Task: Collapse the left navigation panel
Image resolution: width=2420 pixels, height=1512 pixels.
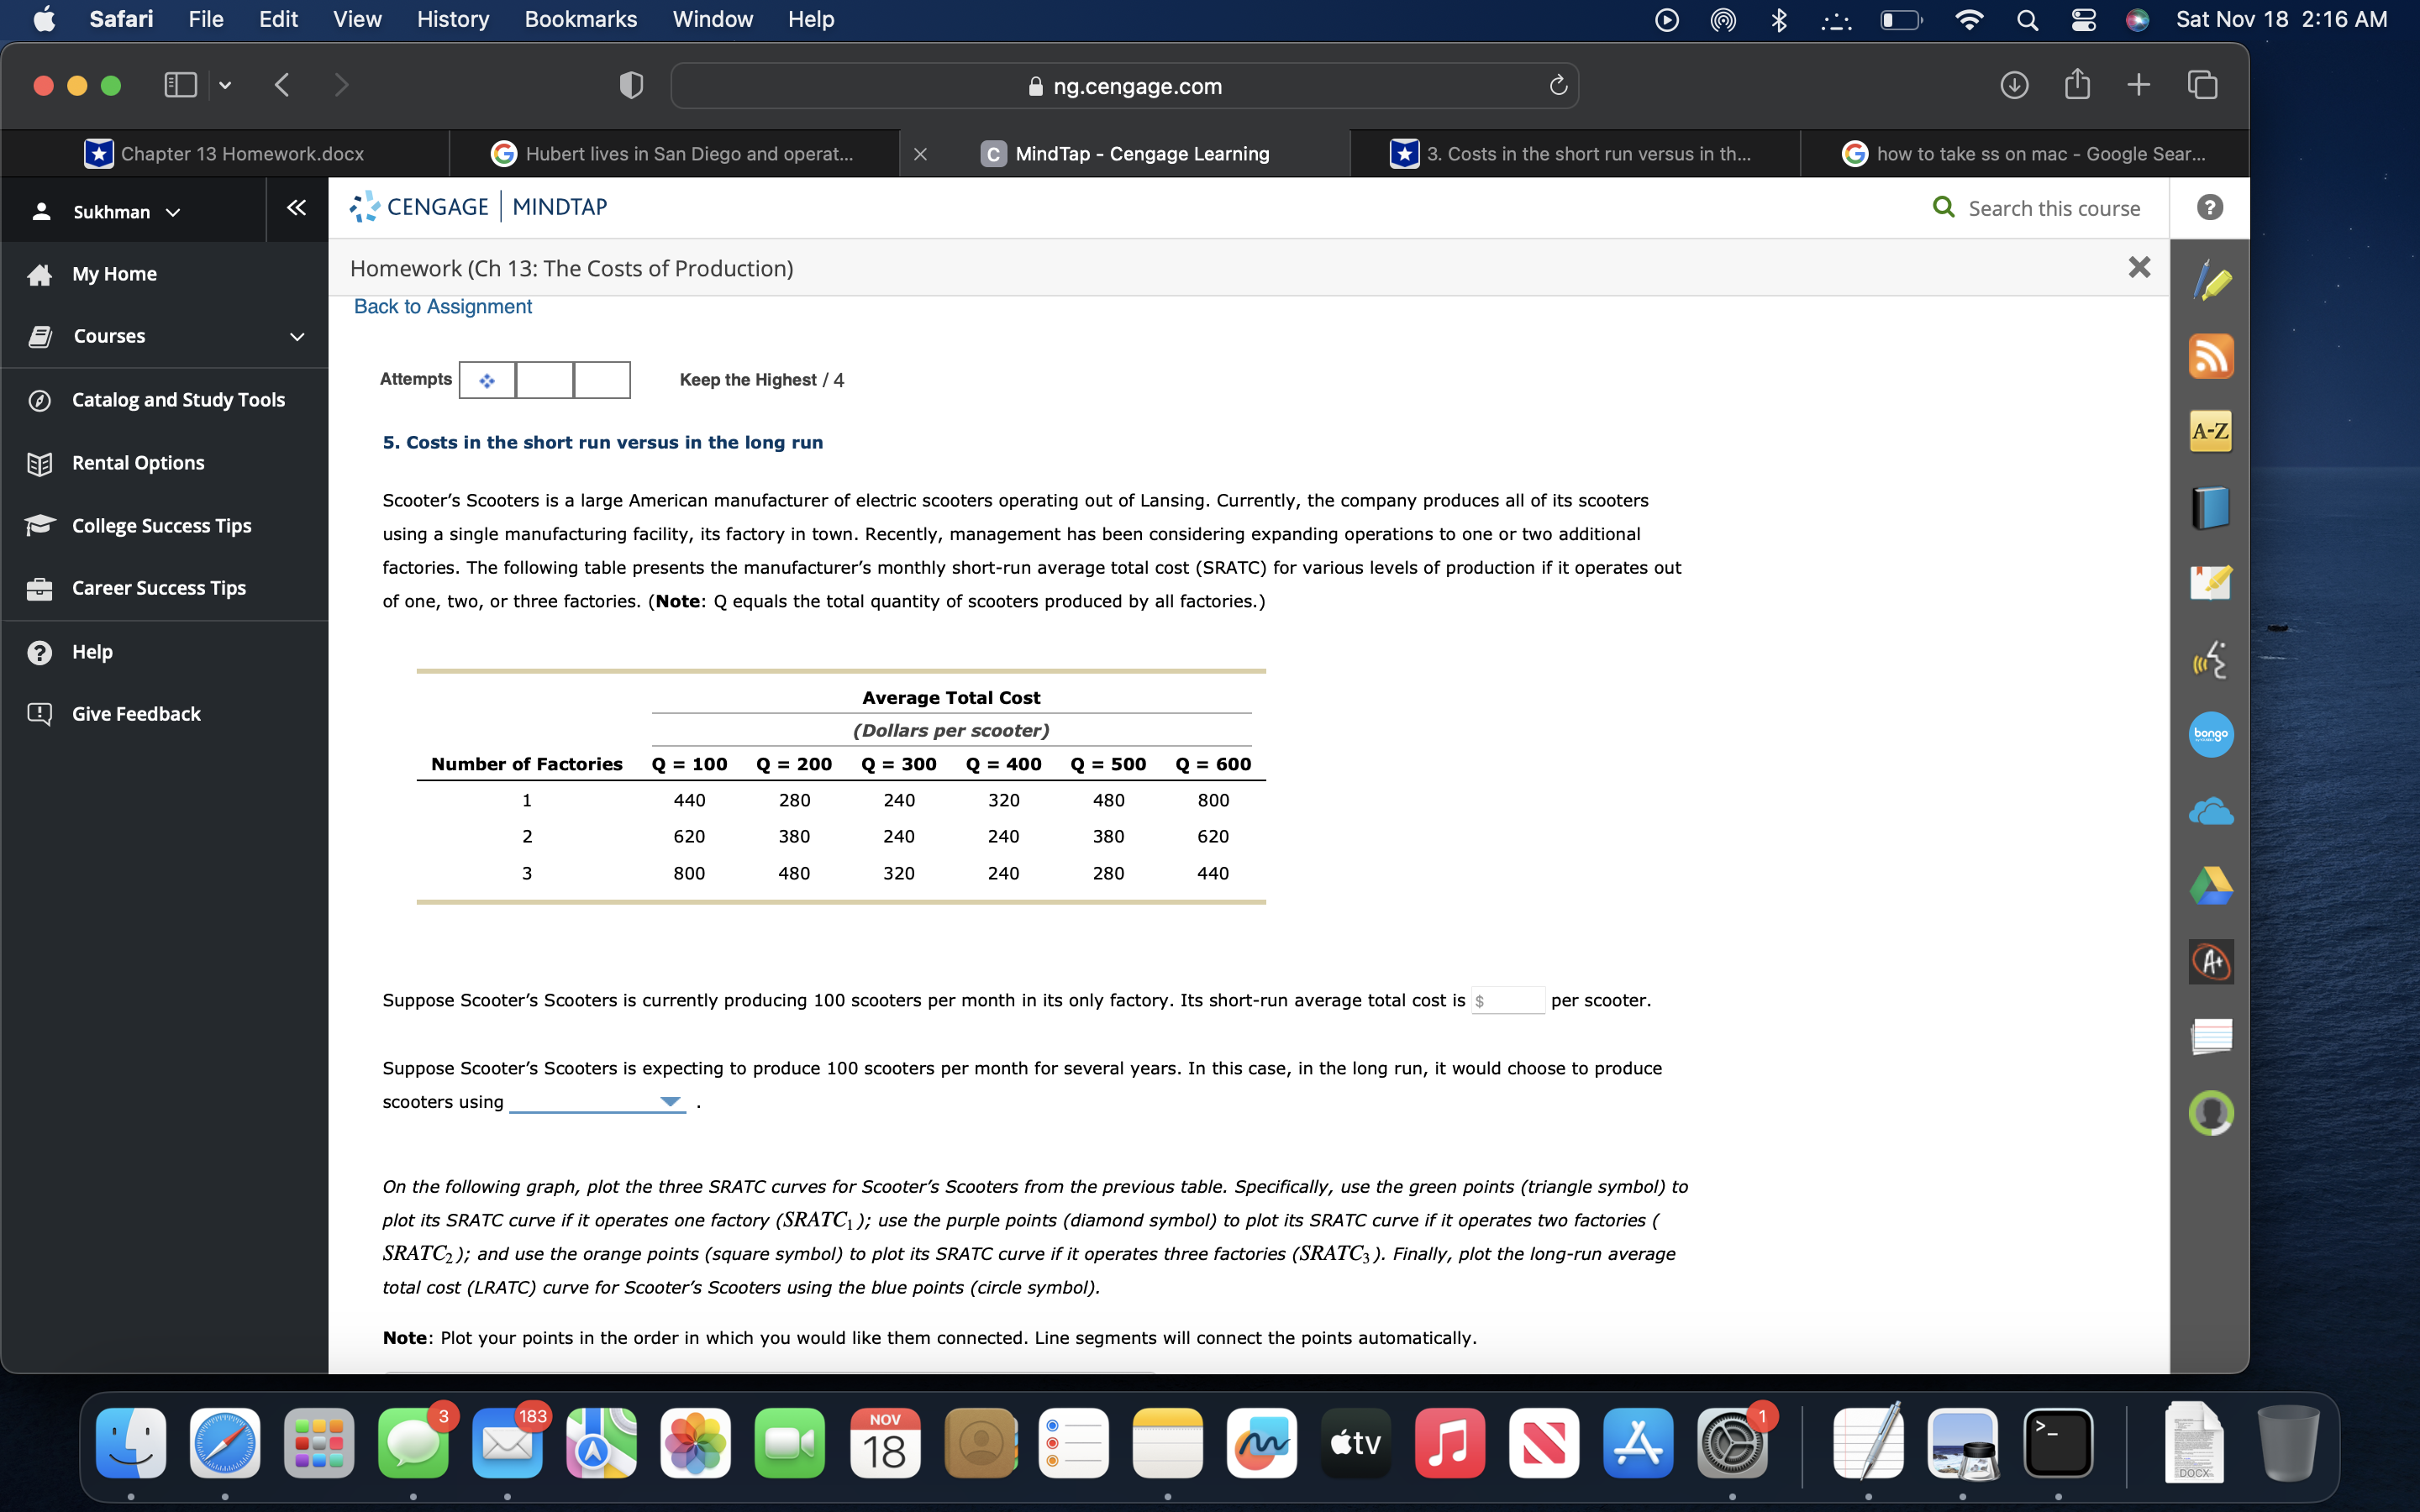Action: 295,208
